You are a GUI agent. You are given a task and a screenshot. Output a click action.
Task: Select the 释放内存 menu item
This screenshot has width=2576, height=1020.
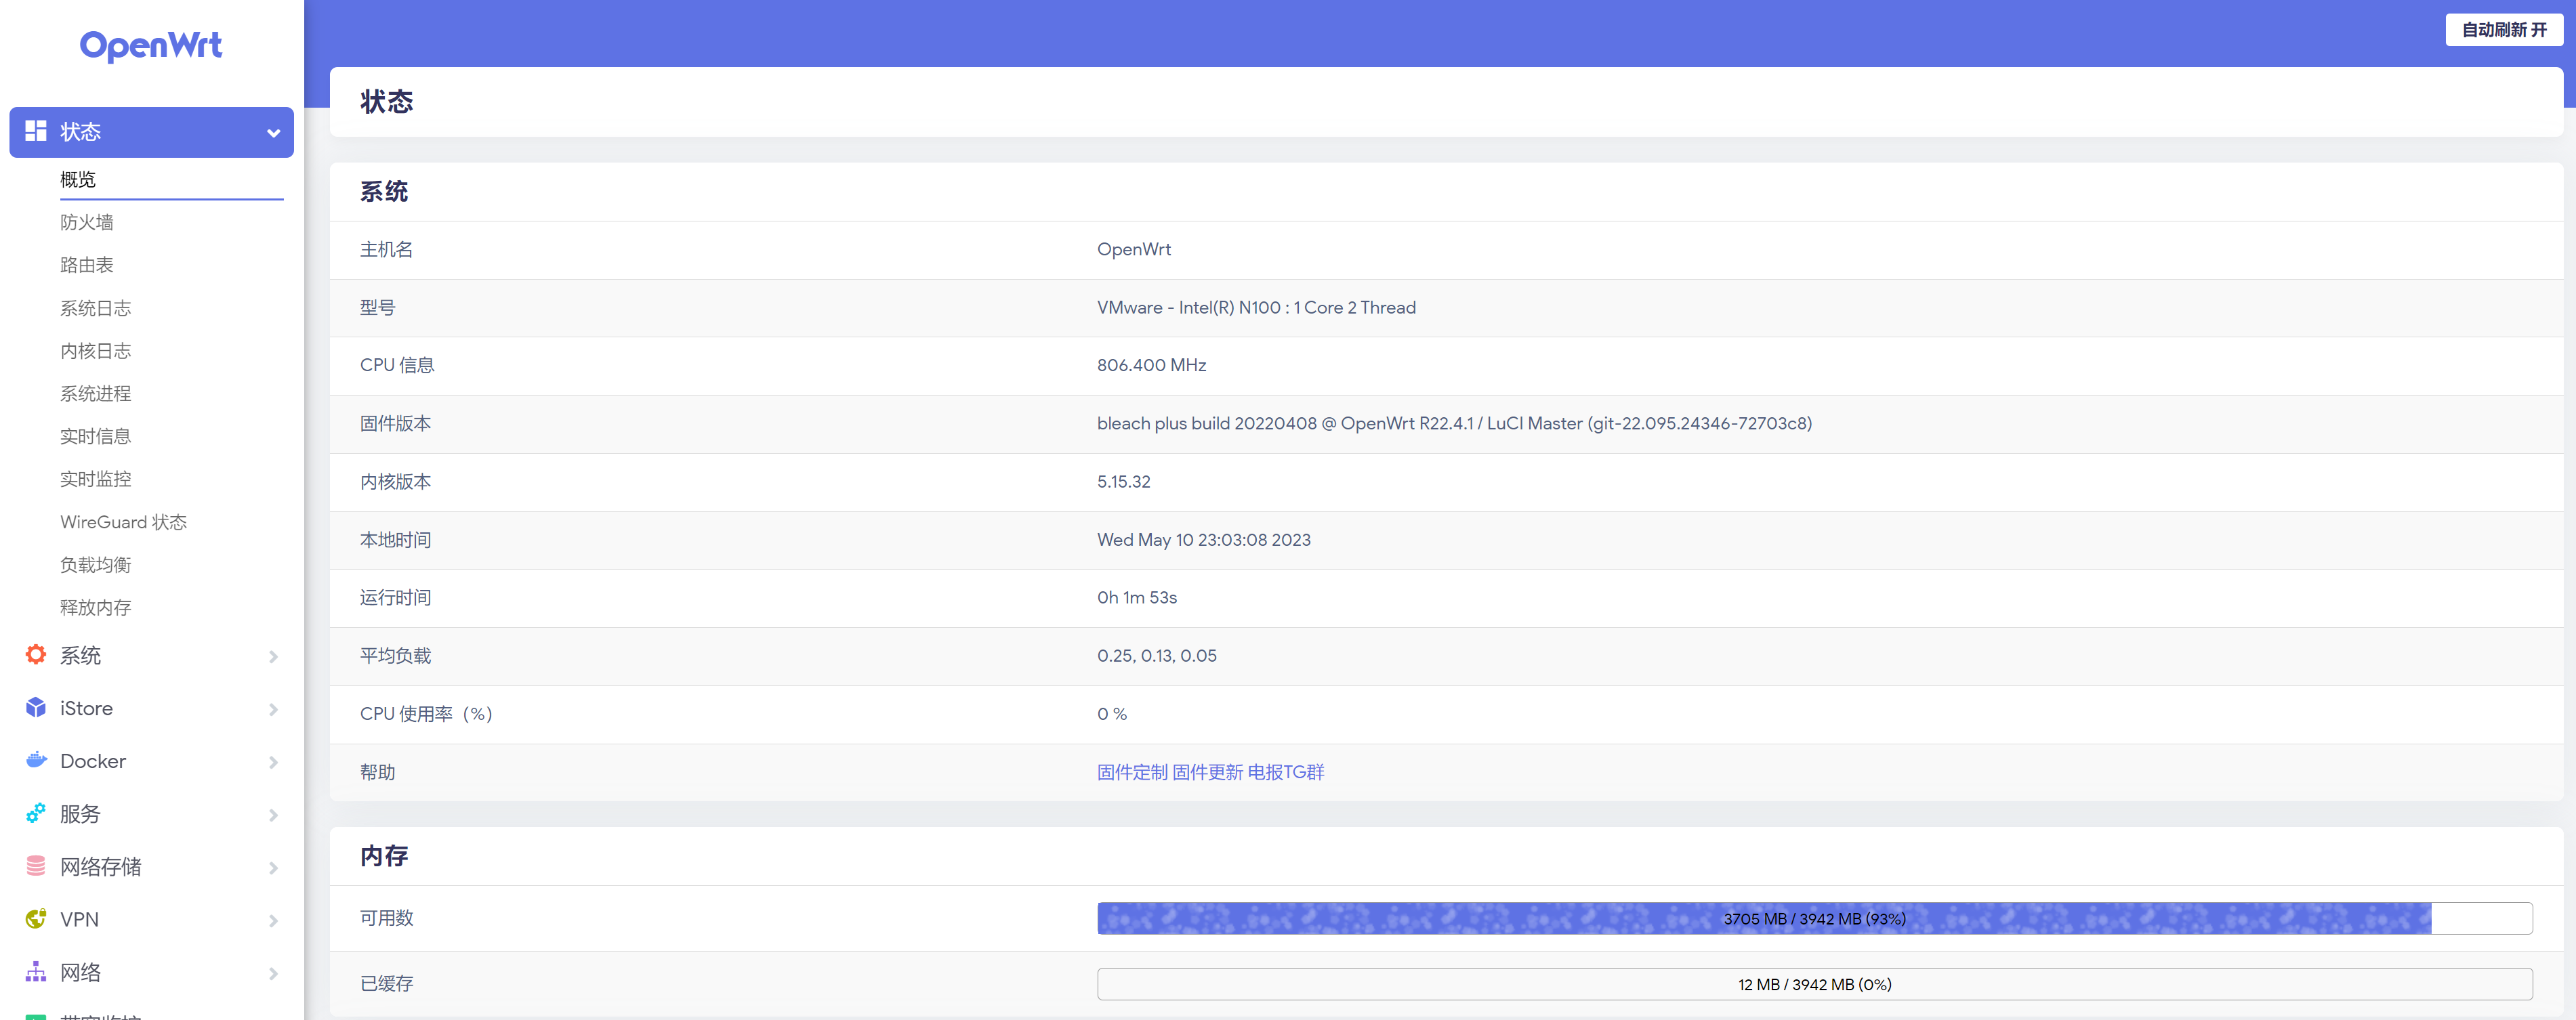click(x=95, y=607)
